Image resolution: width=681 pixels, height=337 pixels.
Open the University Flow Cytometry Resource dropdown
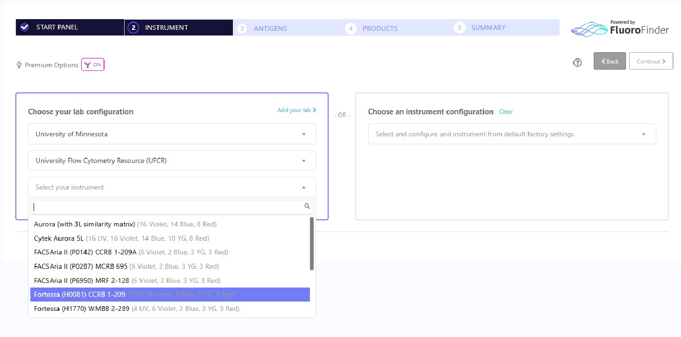[171, 161]
